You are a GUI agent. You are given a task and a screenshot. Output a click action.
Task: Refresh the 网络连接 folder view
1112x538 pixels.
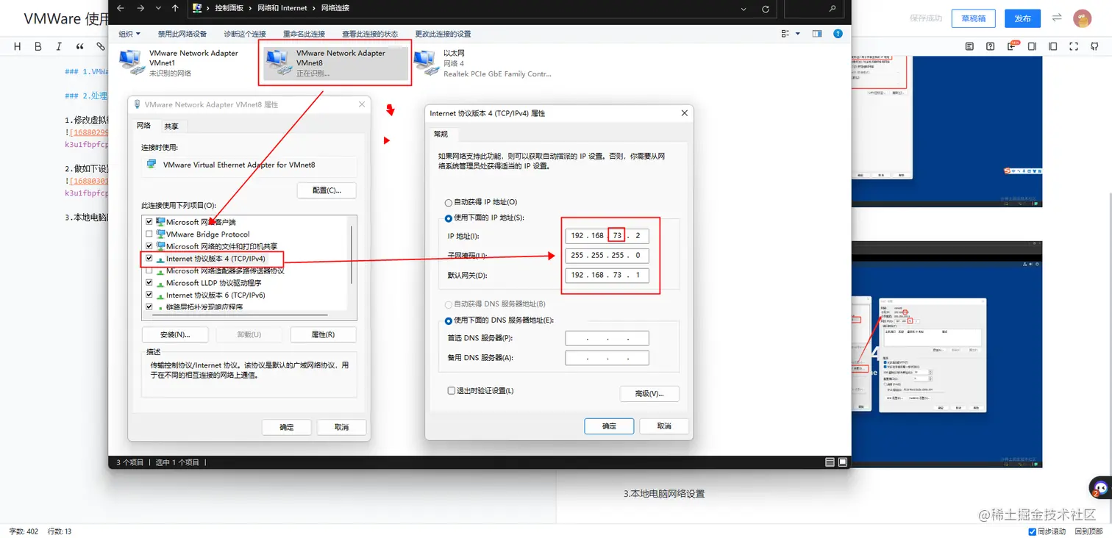[766, 9]
